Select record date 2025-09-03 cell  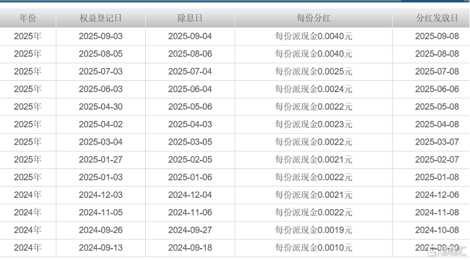click(x=101, y=36)
